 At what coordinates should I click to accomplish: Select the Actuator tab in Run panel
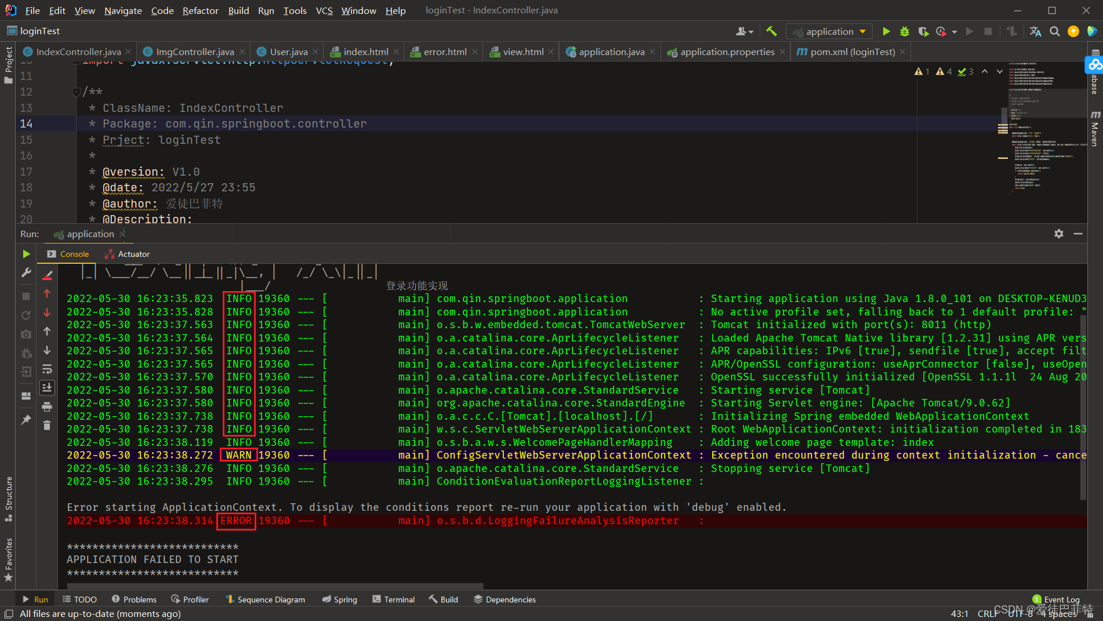pos(128,254)
